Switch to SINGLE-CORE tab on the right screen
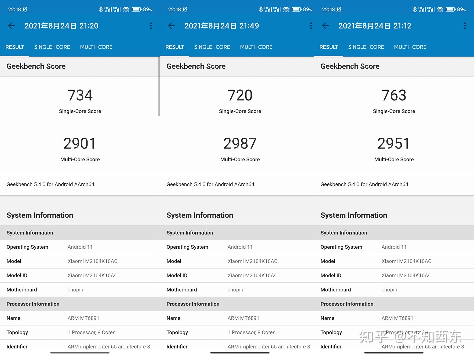 (x=366, y=47)
